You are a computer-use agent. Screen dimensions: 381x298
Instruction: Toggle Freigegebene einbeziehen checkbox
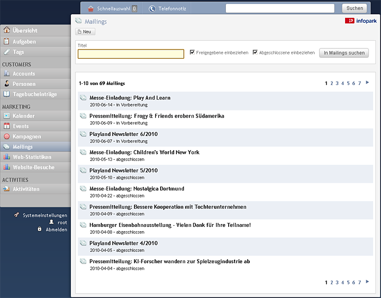point(192,52)
